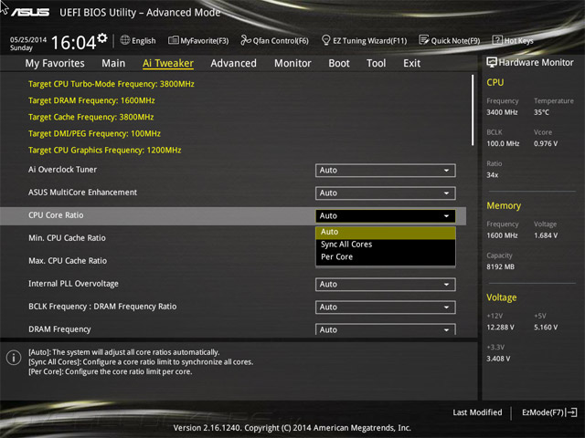Open ASUS MultiCore Enhancement dropdown
The height and width of the screenshot is (438, 585).
point(386,193)
